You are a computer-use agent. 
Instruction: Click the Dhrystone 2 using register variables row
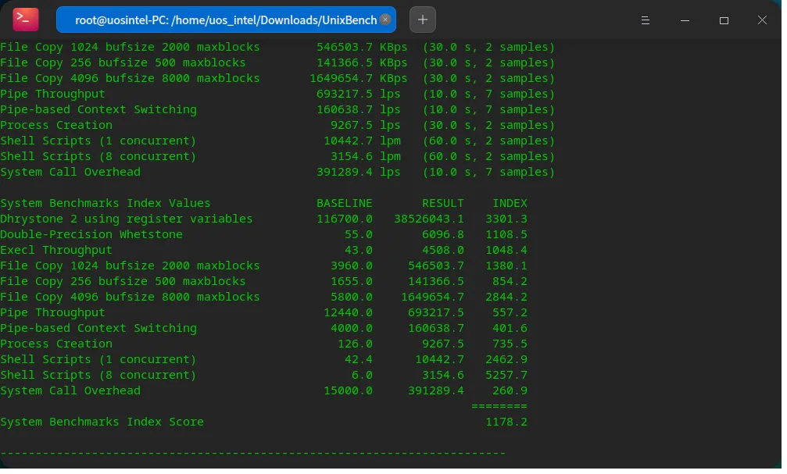click(127, 219)
